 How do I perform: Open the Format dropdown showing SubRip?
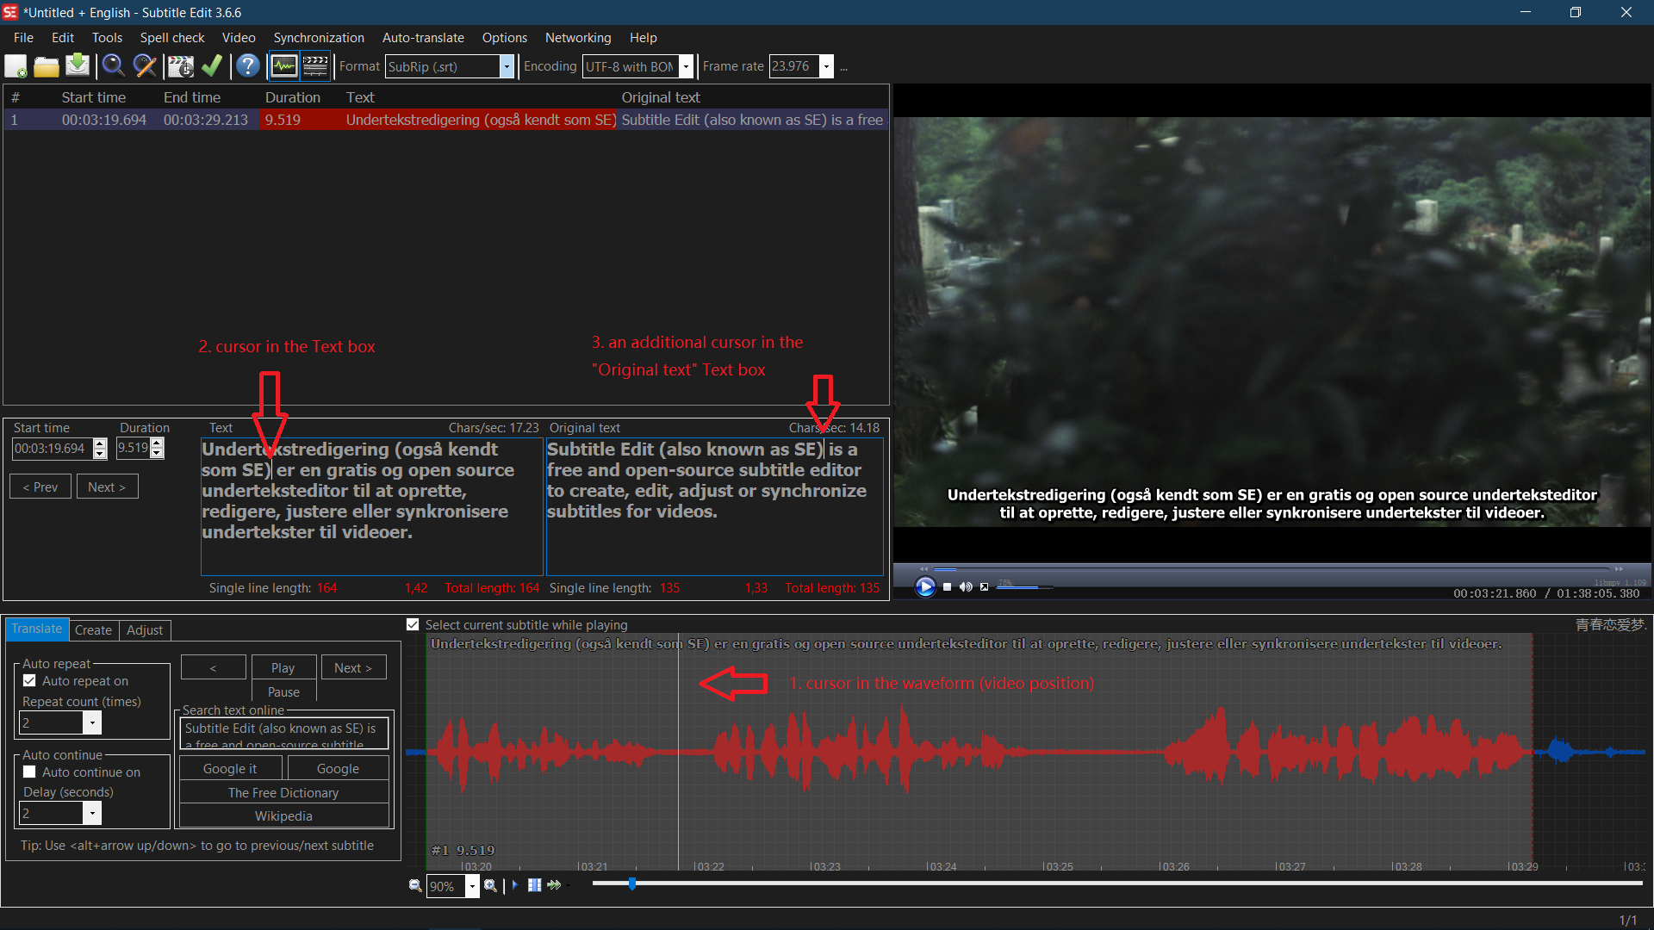click(507, 66)
